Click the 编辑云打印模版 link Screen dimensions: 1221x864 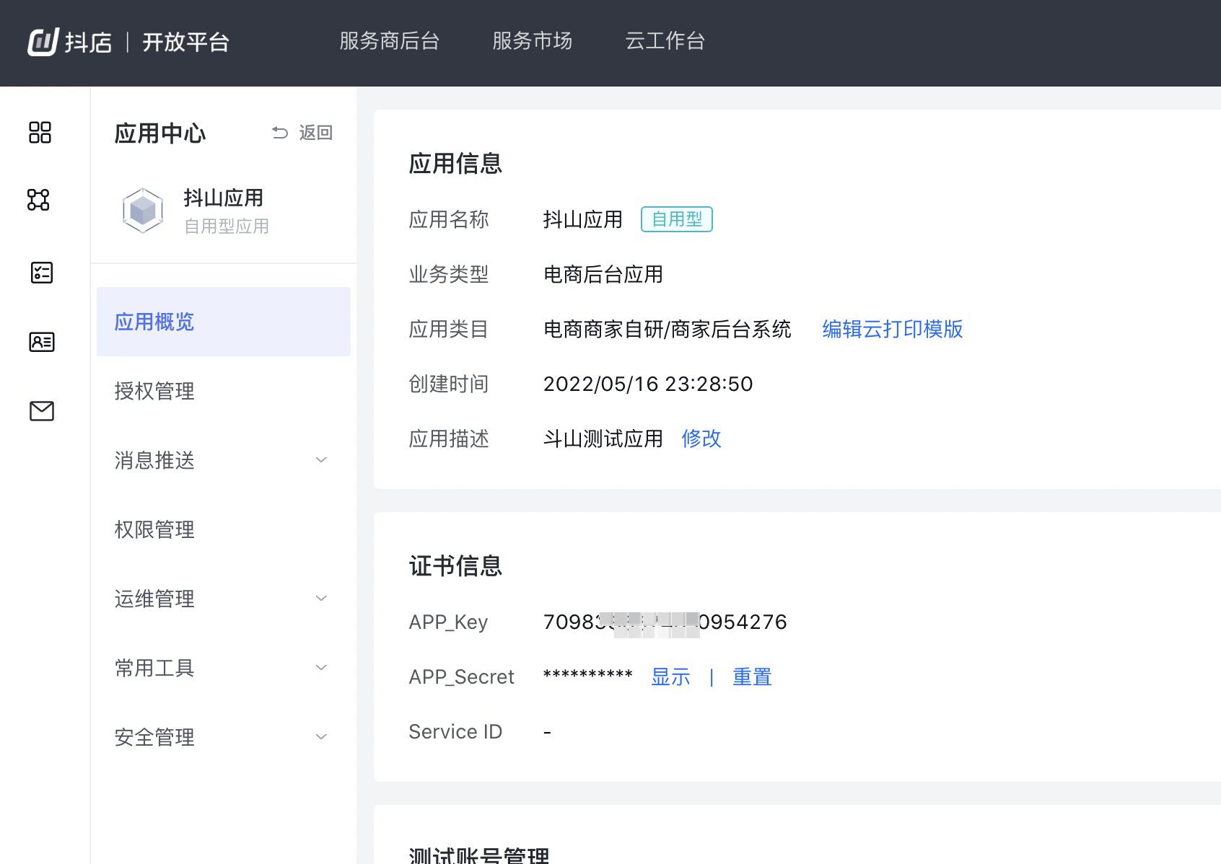[x=893, y=329]
